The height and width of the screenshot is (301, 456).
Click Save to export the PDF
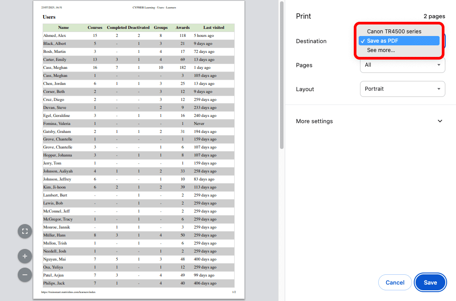coord(430,282)
